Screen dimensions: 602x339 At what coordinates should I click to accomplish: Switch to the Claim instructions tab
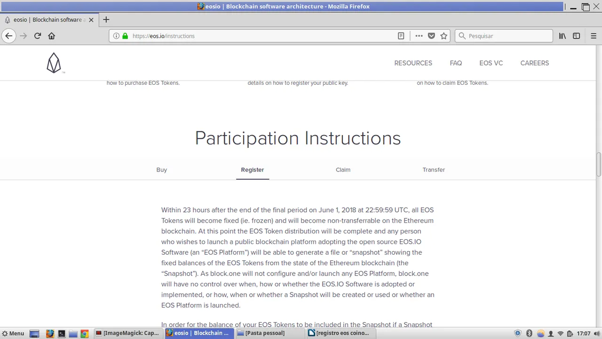pos(343,169)
